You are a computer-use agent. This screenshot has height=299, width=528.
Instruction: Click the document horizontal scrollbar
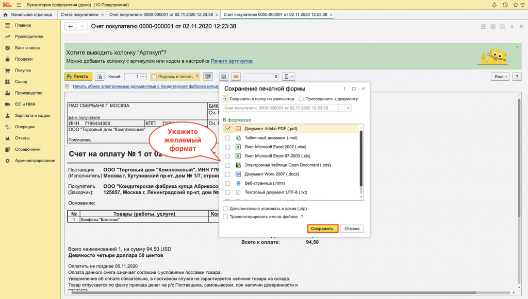pyautogui.click(x=273, y=293)
